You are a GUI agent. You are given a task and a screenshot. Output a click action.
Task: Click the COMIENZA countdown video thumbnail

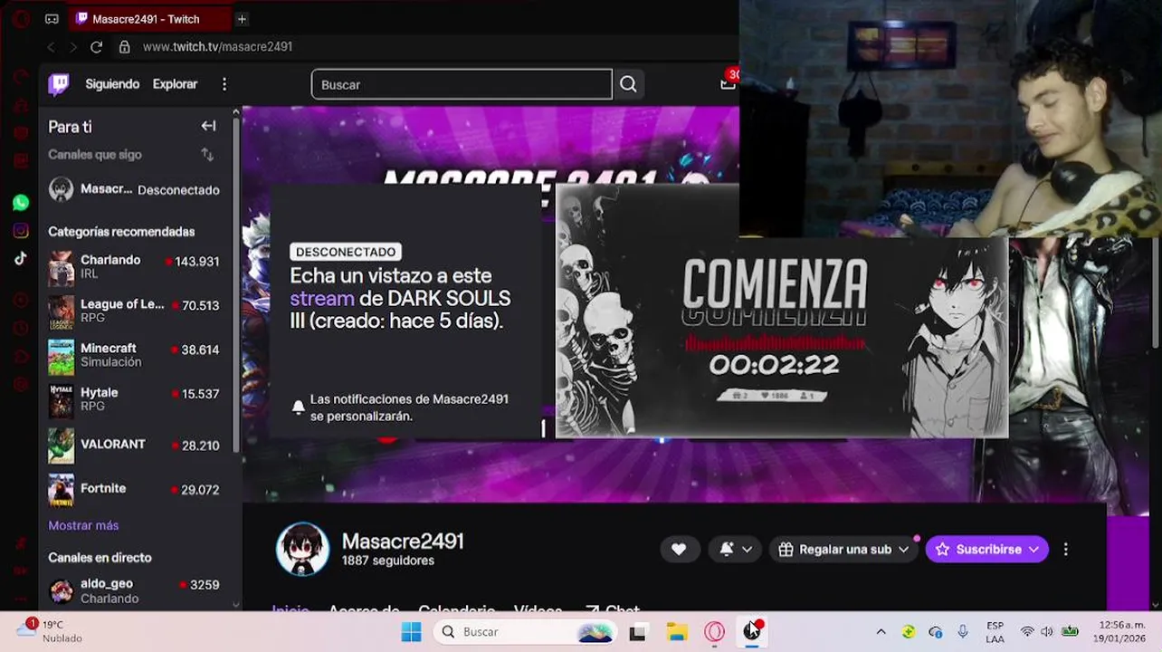click(782, 312)
